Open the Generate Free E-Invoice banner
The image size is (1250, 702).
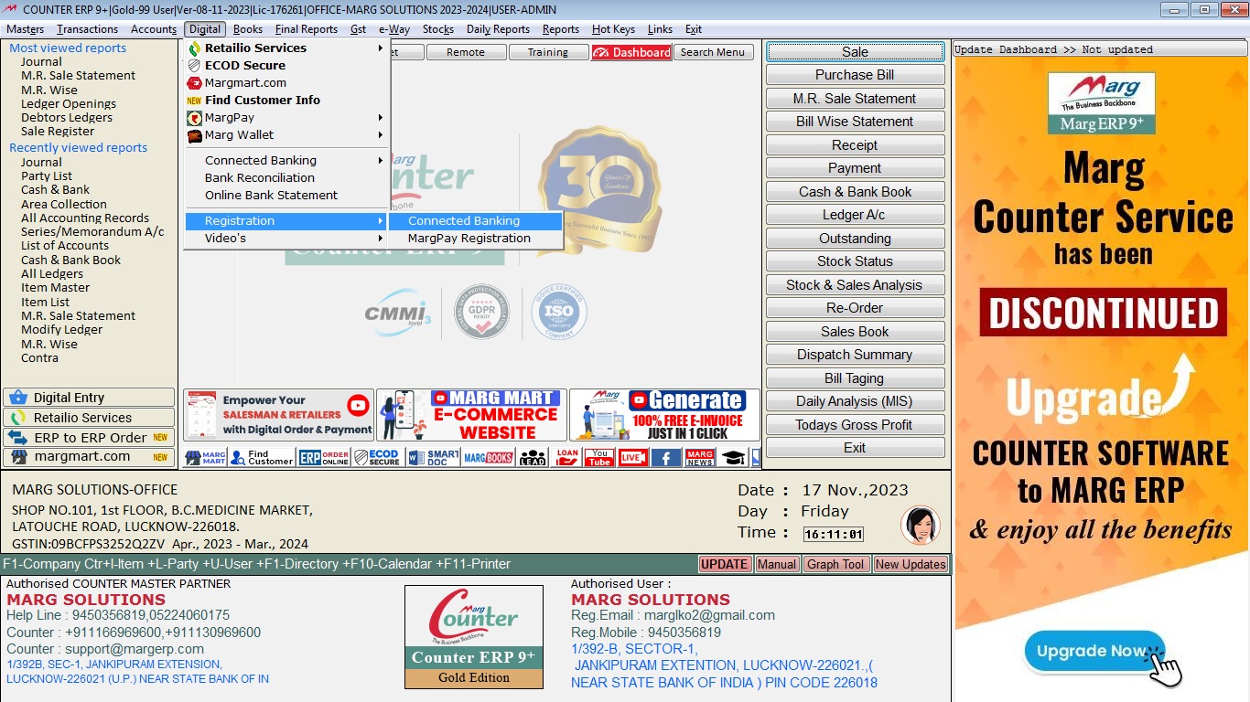point(664,415)
